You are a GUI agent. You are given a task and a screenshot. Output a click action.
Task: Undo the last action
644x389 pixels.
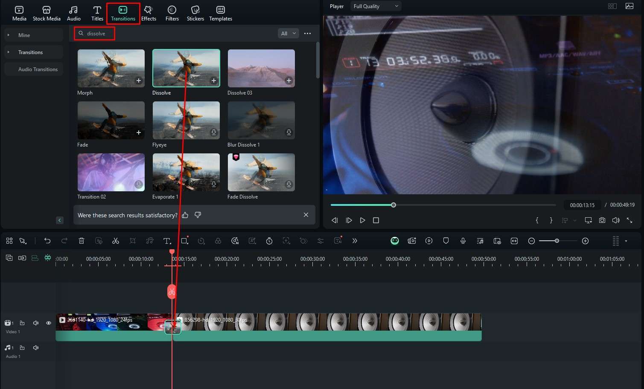(47, 241)
